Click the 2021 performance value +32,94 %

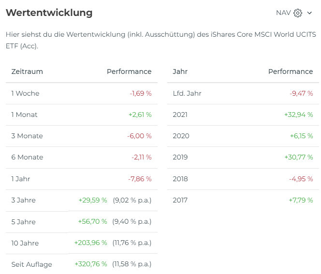(x=298, y=115)
